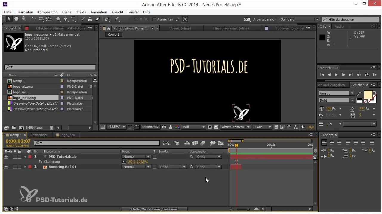Left align text in the Absatz panel
The height and width of the screenshot is (214, 382).
coord(324,143)
